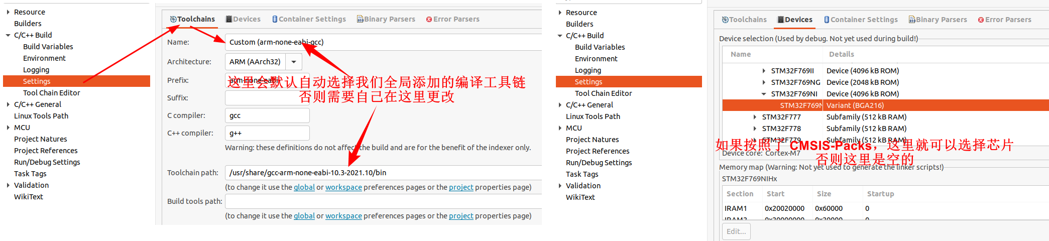Screen dimensions: 1049x241
Task: Select Environment in left tree
Action: coord(44,58)
